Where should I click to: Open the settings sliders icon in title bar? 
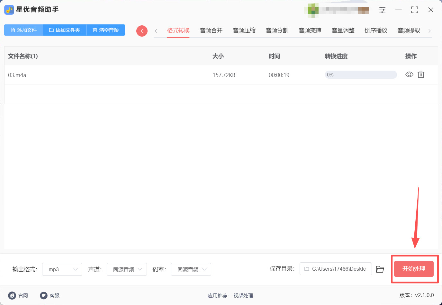click(x=382, y=10)
